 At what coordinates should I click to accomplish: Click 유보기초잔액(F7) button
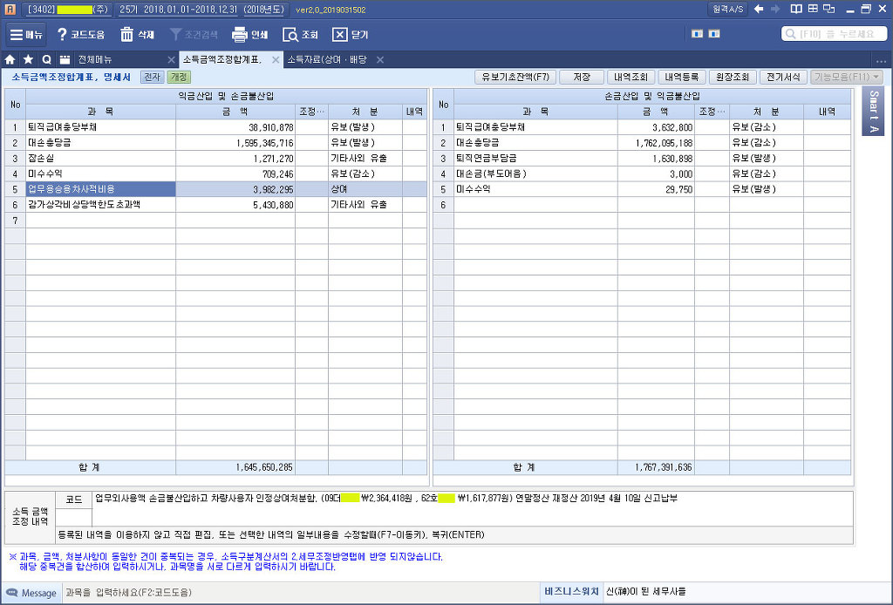point(515,77)
